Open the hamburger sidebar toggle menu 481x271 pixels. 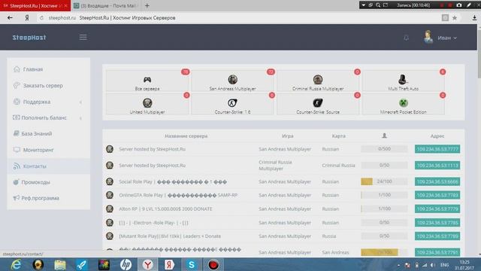tap(83, 38)
